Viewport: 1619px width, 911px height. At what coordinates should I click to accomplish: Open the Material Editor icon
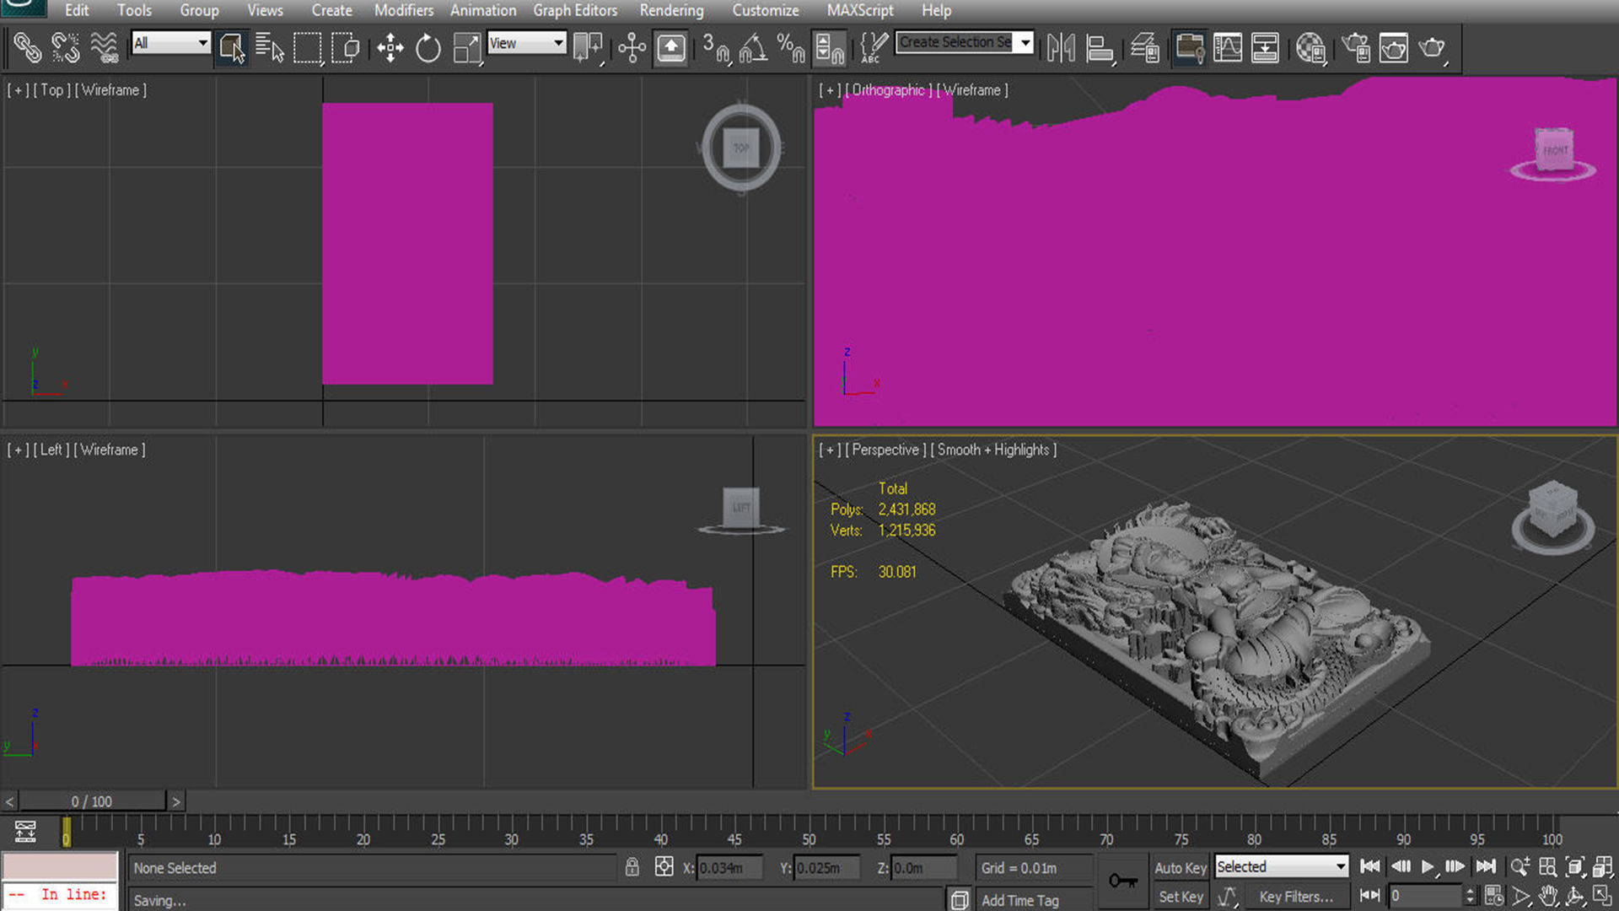coord(1310,47)
